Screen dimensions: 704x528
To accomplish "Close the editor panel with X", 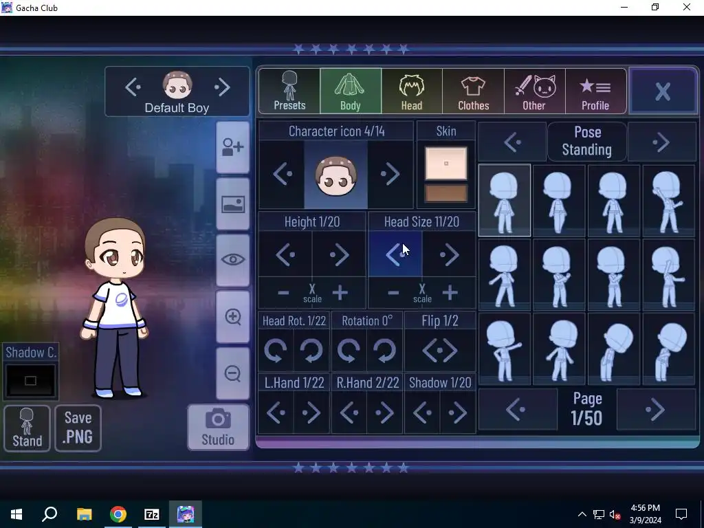I will coord(663,91).
